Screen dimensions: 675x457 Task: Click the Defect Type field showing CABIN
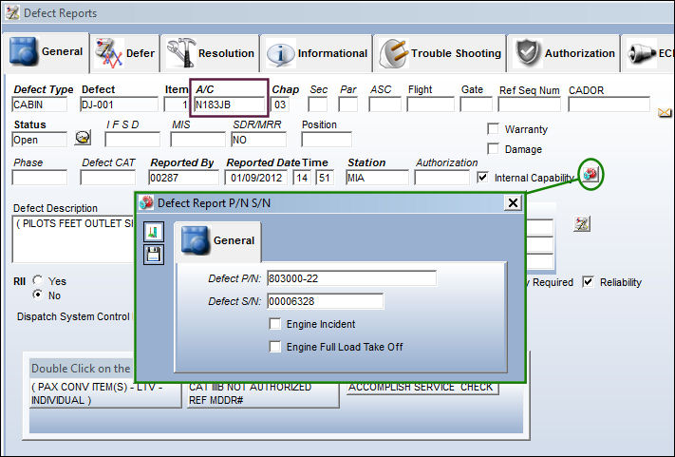click(x=40, y=105)
